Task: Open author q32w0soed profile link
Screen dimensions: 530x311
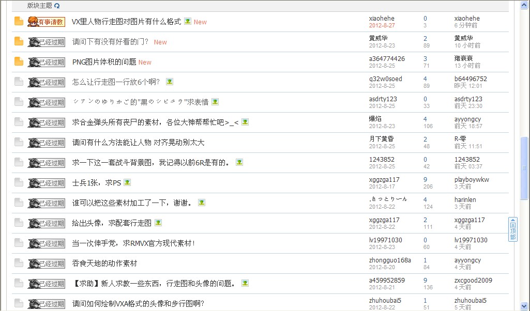Action: pos(385,79)
